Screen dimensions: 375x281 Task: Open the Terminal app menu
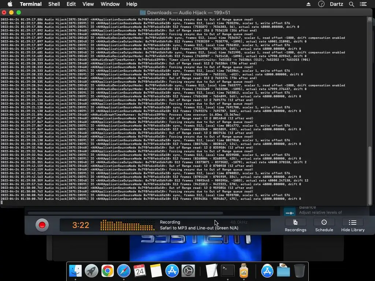click(31, 4)
